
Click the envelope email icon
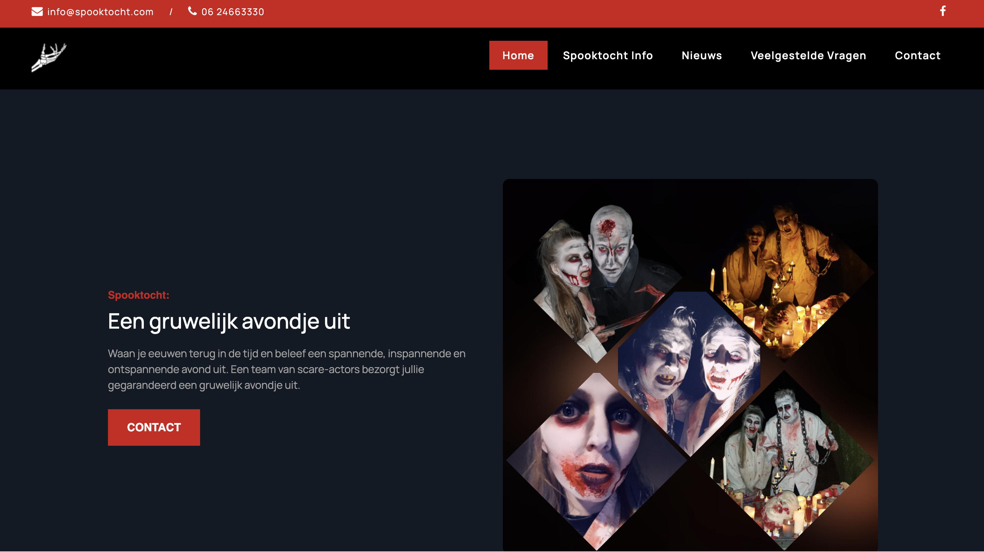coord(37,12)
